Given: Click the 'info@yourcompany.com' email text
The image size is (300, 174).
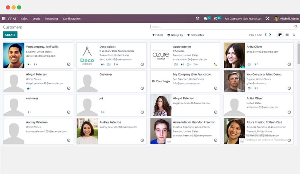Looking at the screenshot, I should click(x=187, y=83).
